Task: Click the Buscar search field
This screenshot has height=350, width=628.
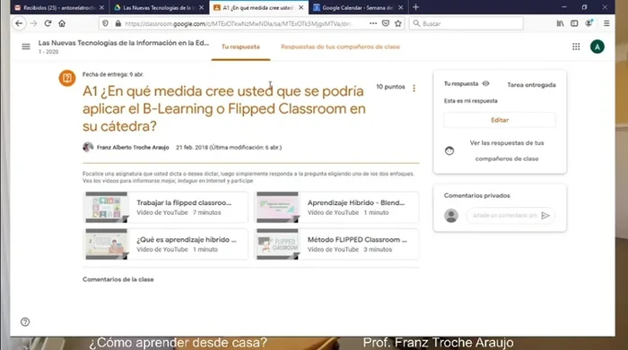Action: click(467, 23)
